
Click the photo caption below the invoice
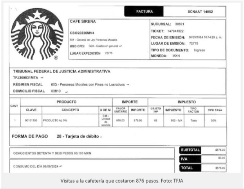tap(122, 181)
